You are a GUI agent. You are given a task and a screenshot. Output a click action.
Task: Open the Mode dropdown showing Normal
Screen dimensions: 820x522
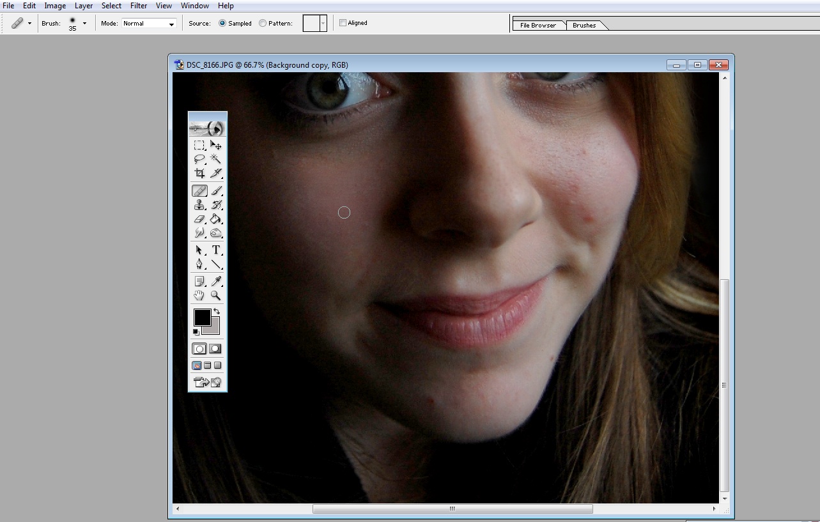coord(148,24)
